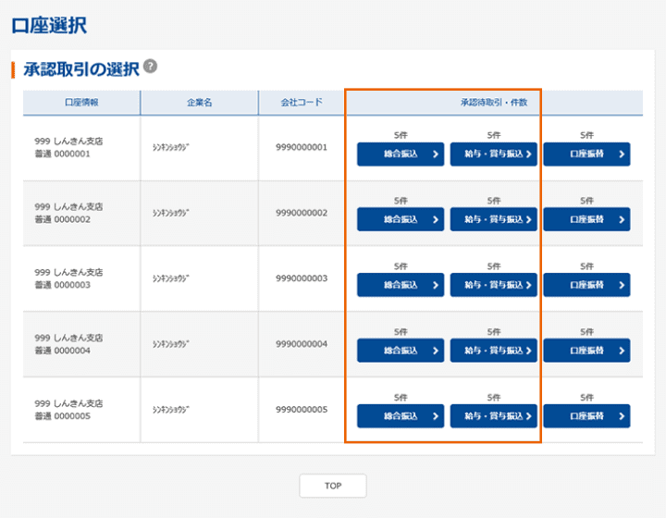This screenshot has height=518, width=666.
Task: Click the 企業名 column header
Action: 199,103
